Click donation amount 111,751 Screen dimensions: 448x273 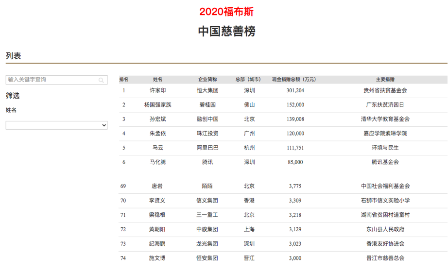(295, 148)
